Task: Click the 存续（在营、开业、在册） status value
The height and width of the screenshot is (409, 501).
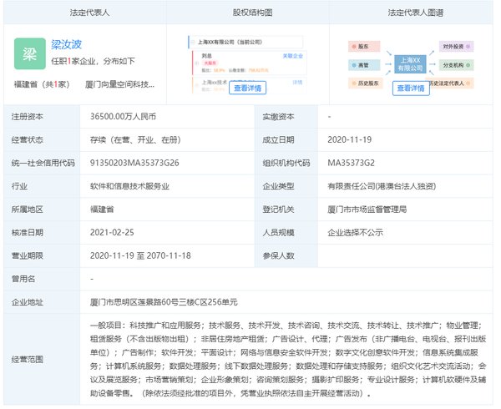Action: pos(136,140)
